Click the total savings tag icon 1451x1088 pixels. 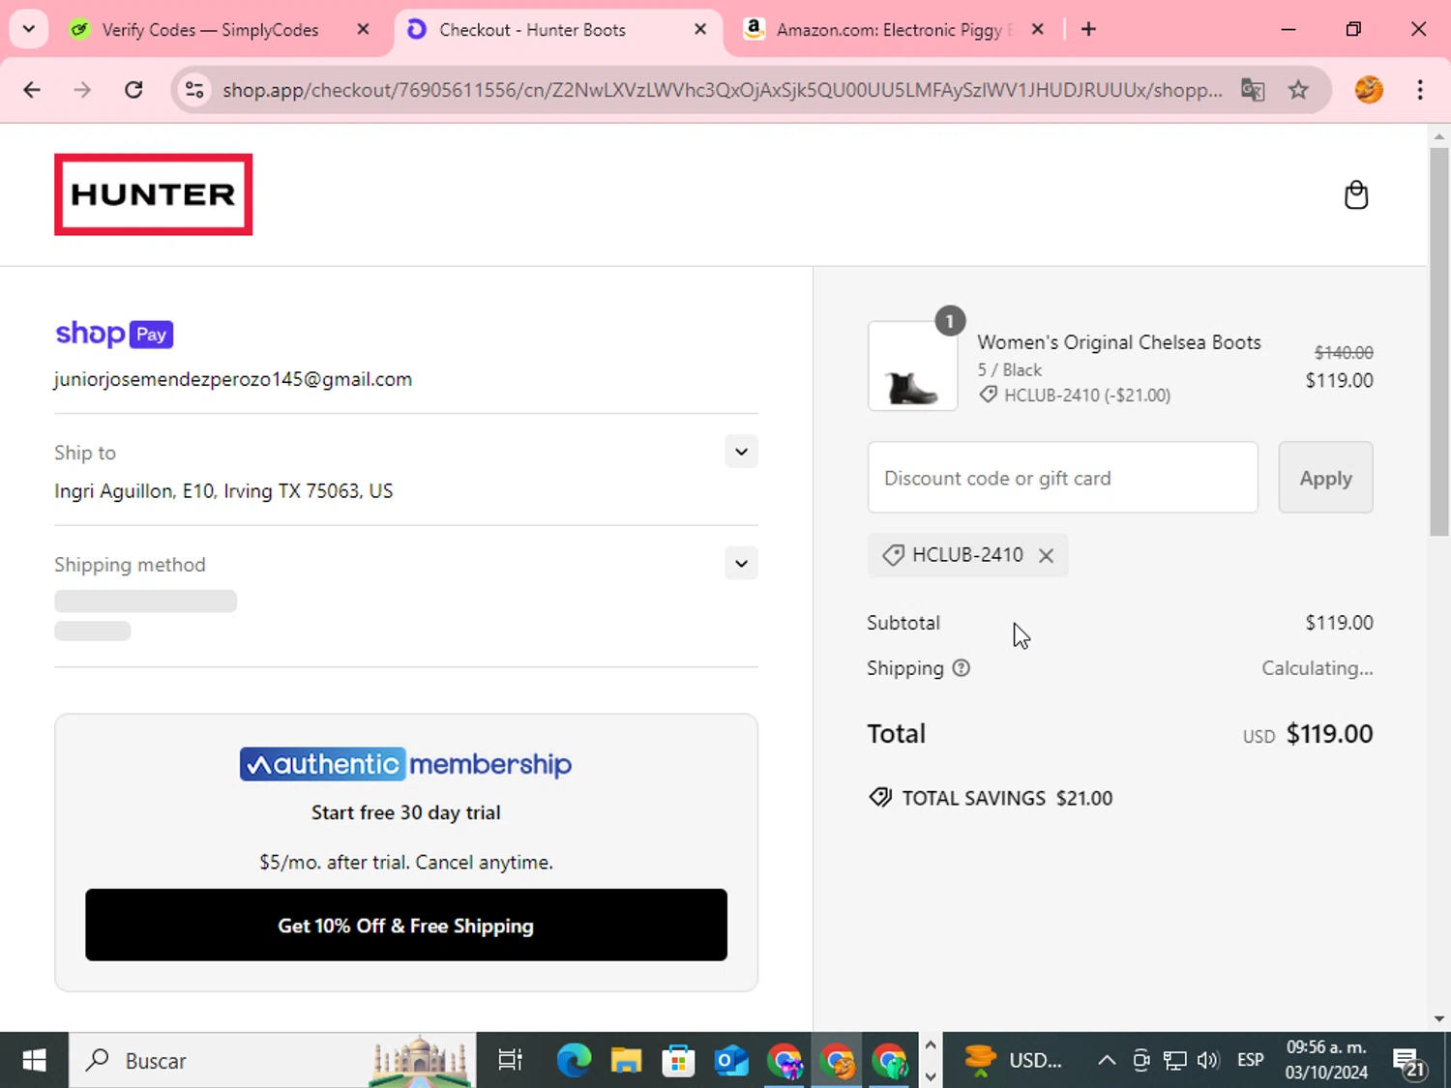[x=880, y=798]
